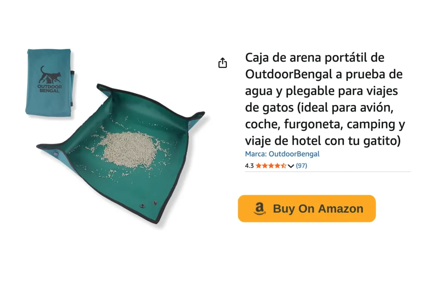Click the cat silhouette logo on the pouch

[x=49, y=74]
